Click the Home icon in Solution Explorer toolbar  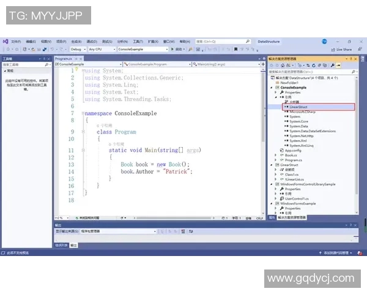[283, 66]
